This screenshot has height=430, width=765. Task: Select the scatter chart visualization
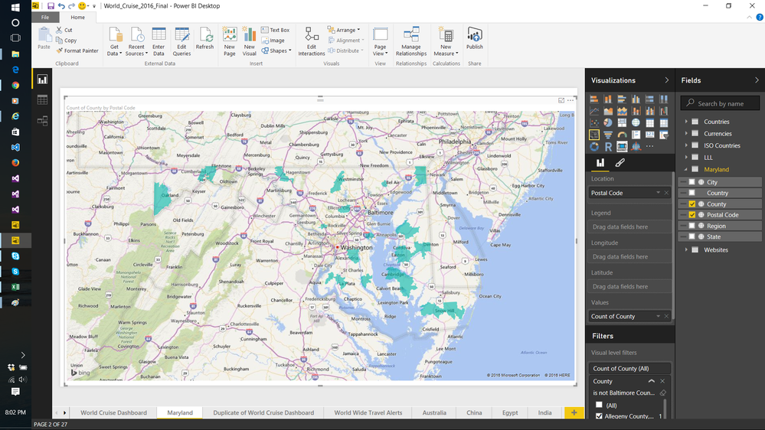(593, 123)
